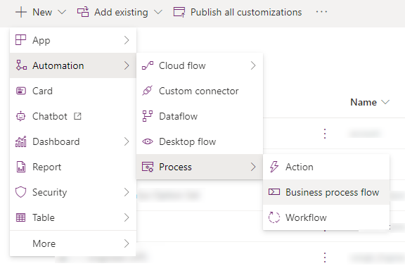Click the Card icon in New menu
The width and height of the screenshot is (405, 273).
click(x=21, y=91)
